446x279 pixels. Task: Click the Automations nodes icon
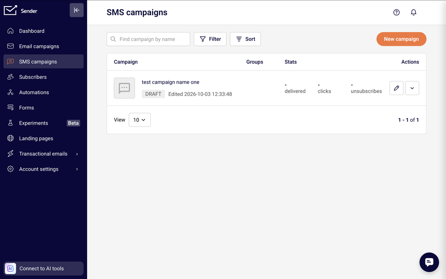click(10, 92)
